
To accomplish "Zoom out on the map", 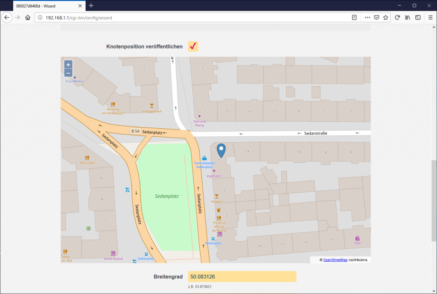I will pos(68,73).
